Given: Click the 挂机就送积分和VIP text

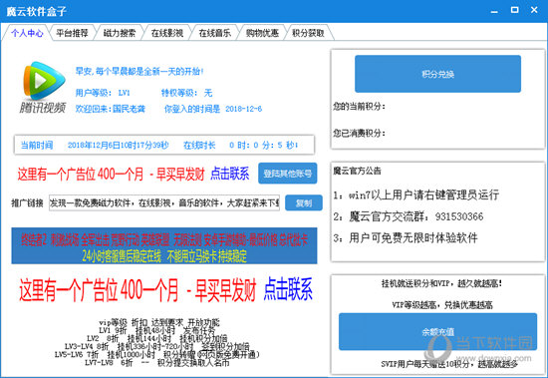Looking at the screenshot, I should [x=441, y=283].
